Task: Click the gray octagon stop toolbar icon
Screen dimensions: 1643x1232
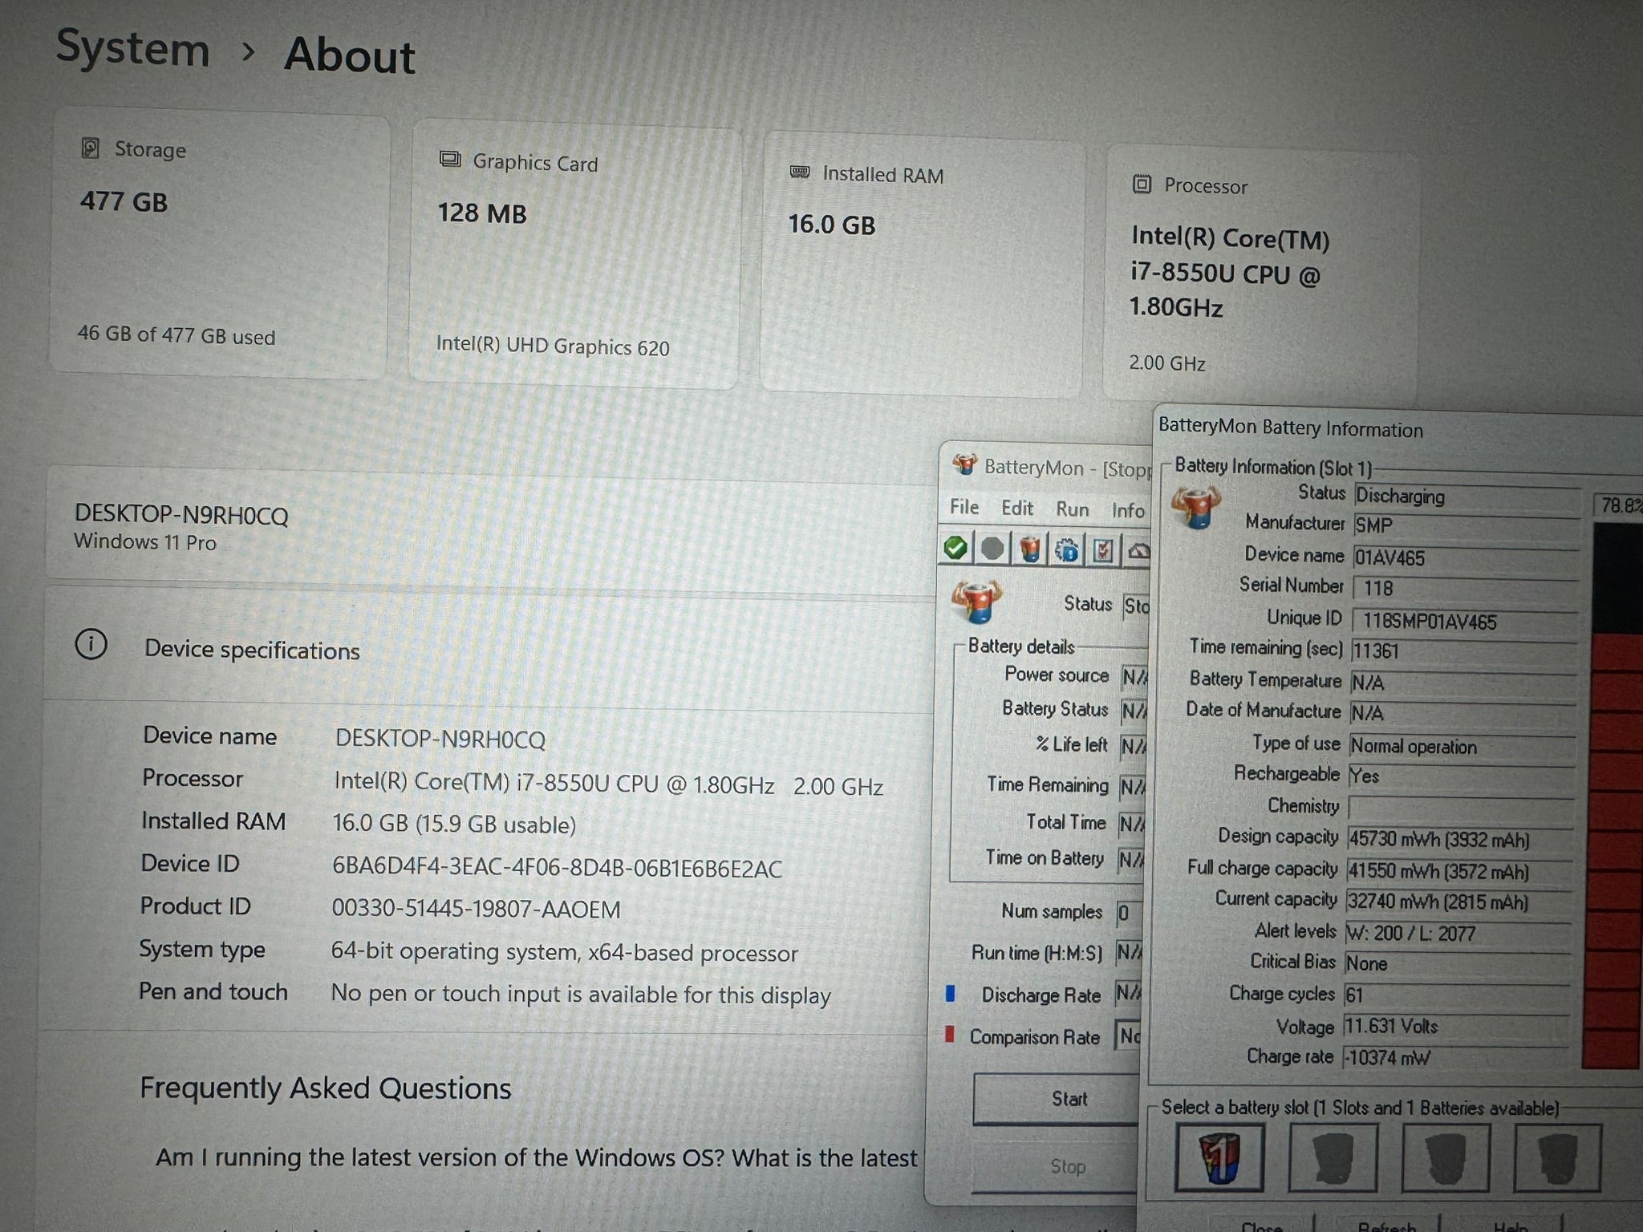Action: pos(992,549)
